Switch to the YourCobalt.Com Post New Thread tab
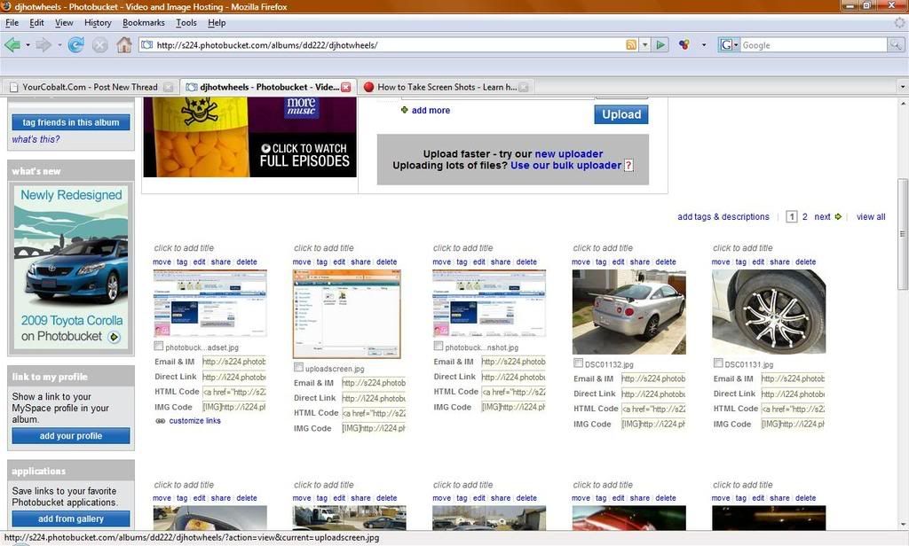909x546 pixels. [x=90, y=88]
